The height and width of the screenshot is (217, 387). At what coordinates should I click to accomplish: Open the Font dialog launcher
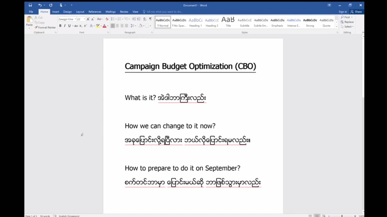pos(108,32)
